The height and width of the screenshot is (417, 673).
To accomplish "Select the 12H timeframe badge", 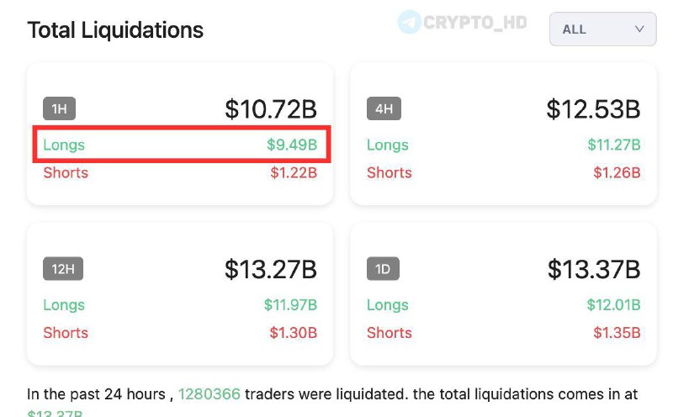I will click(62, 269).
